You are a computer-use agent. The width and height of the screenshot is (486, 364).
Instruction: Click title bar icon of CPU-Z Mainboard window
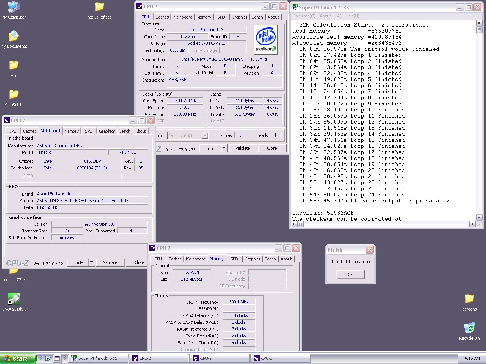point(7,121)
